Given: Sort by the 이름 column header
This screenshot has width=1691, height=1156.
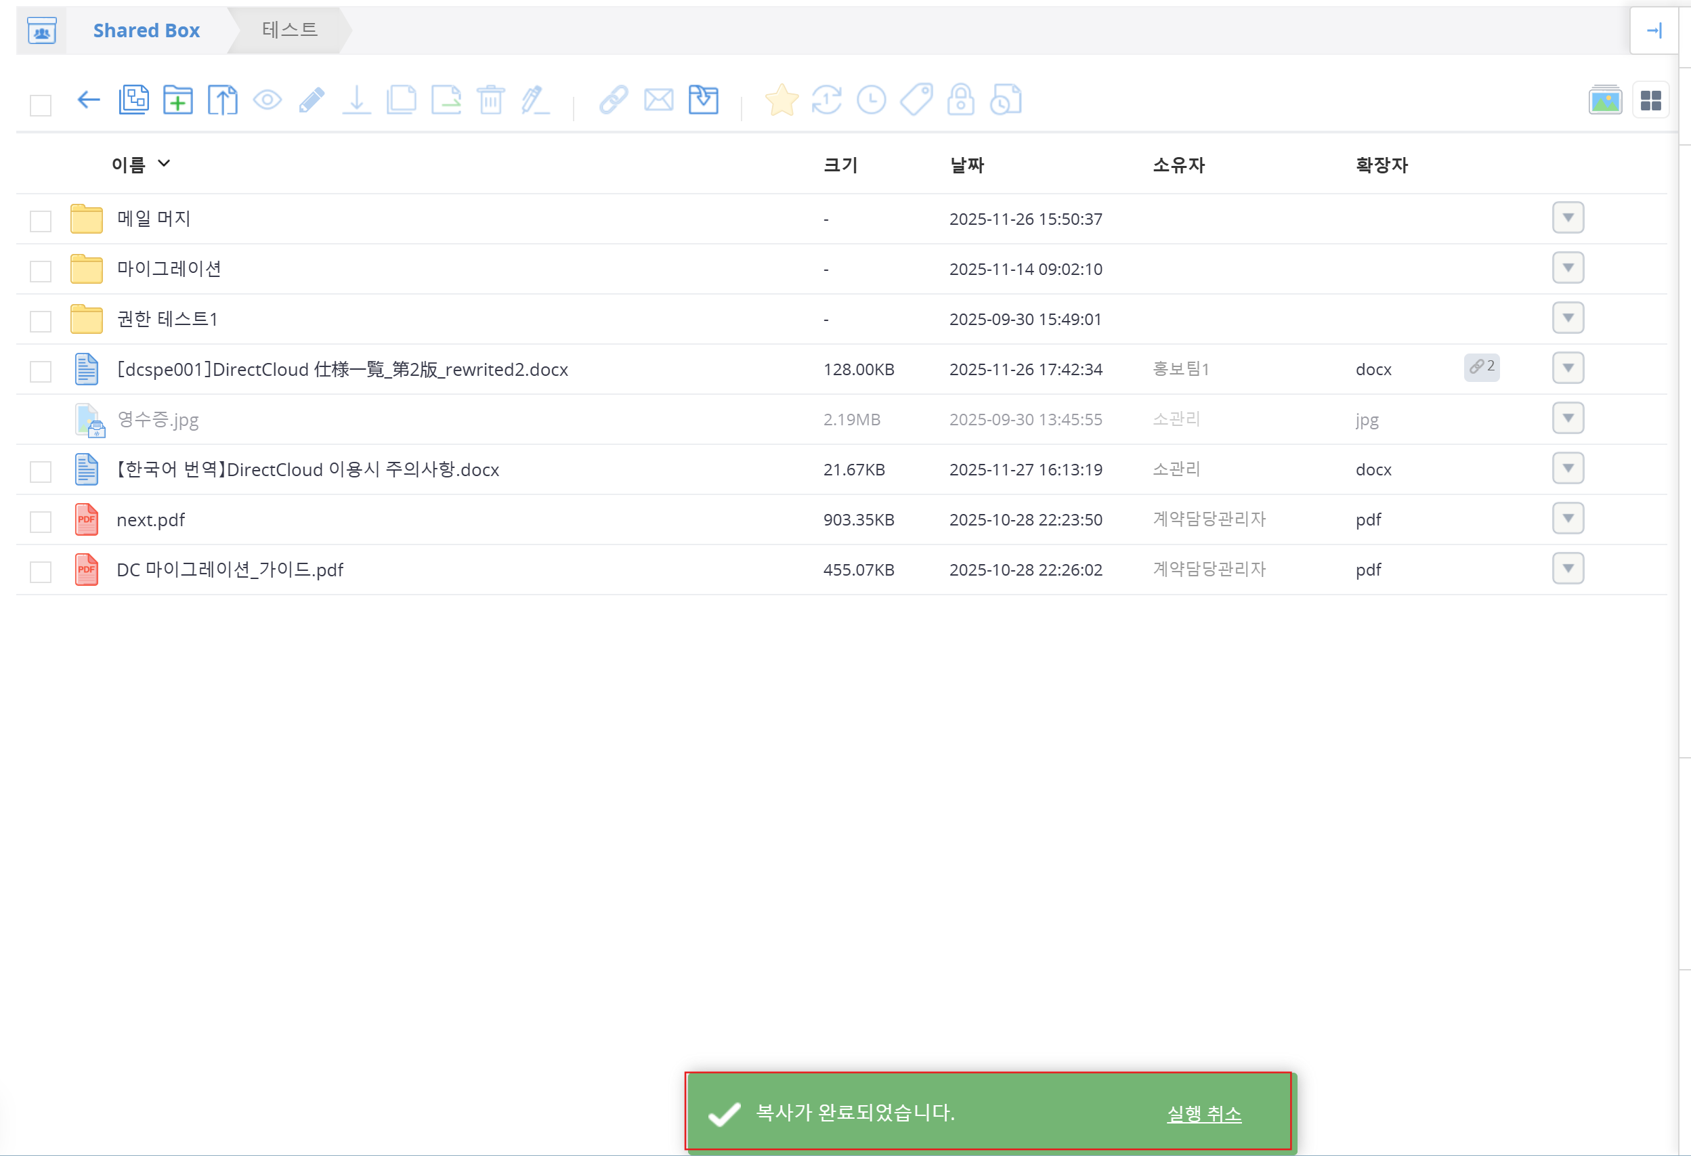Looking at the screenshot, I should tap(129, 165).
